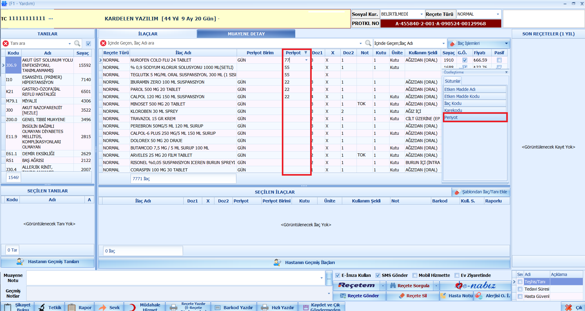This screenshot has width=585, height=311.
Task: Click the Reçete Sorgula binoculars icon
Action: pos(393,286)
